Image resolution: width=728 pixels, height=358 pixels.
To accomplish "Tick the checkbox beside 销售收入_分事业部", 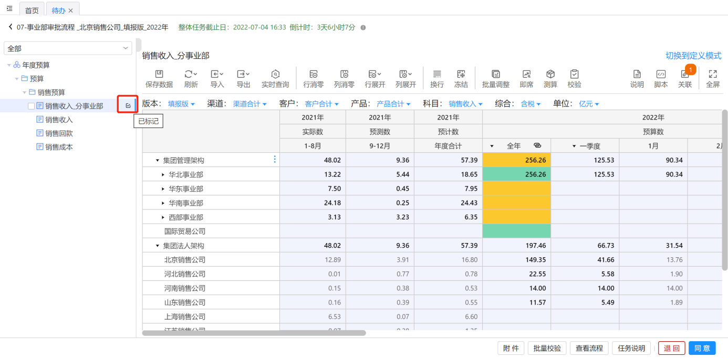I will (32, 106).
